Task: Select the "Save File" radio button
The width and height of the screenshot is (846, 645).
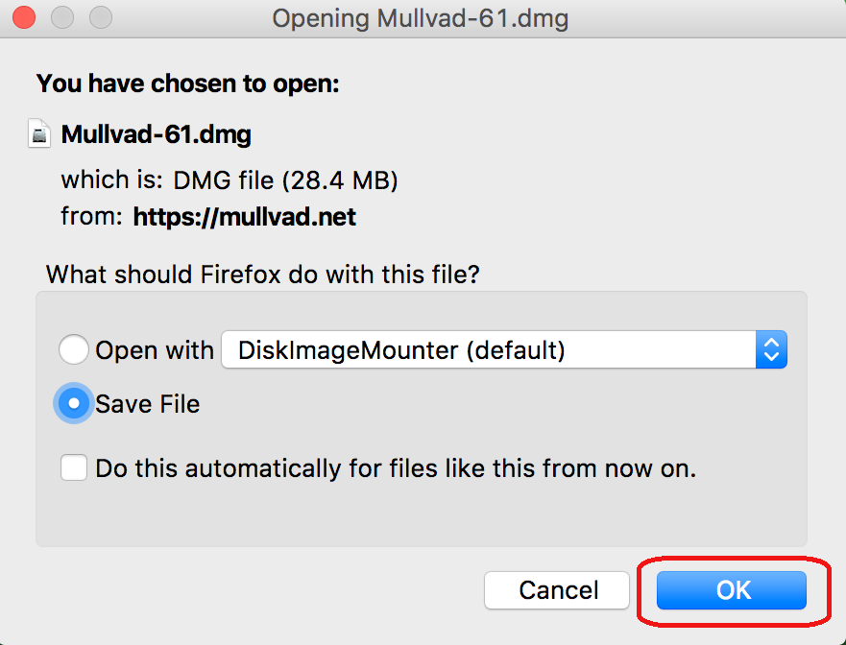Action: [x=74, y=404]
